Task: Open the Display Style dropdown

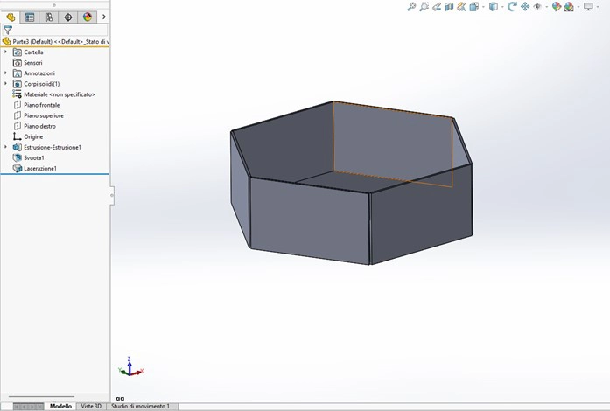Action: click(x=495, y=6)
